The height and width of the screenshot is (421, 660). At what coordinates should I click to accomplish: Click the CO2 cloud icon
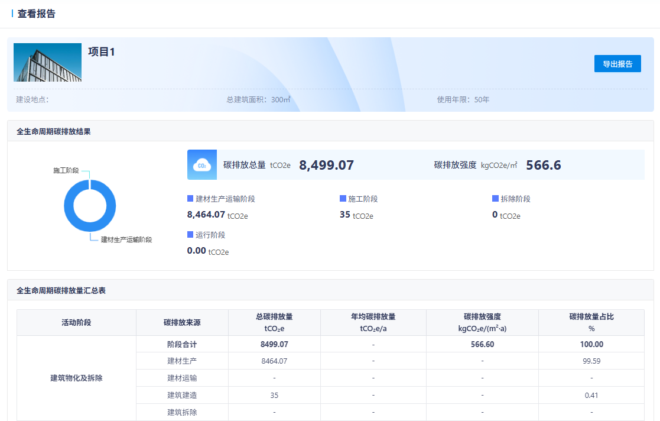[202, 165]
